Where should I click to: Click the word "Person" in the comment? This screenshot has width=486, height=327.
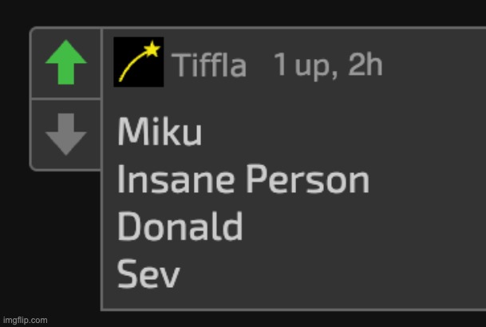click(306, 180)
